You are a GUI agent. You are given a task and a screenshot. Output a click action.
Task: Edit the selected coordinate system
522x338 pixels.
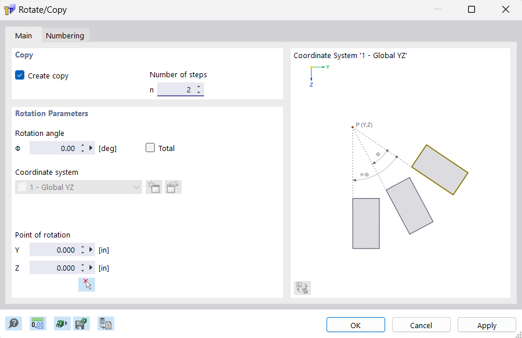(173, 187)
